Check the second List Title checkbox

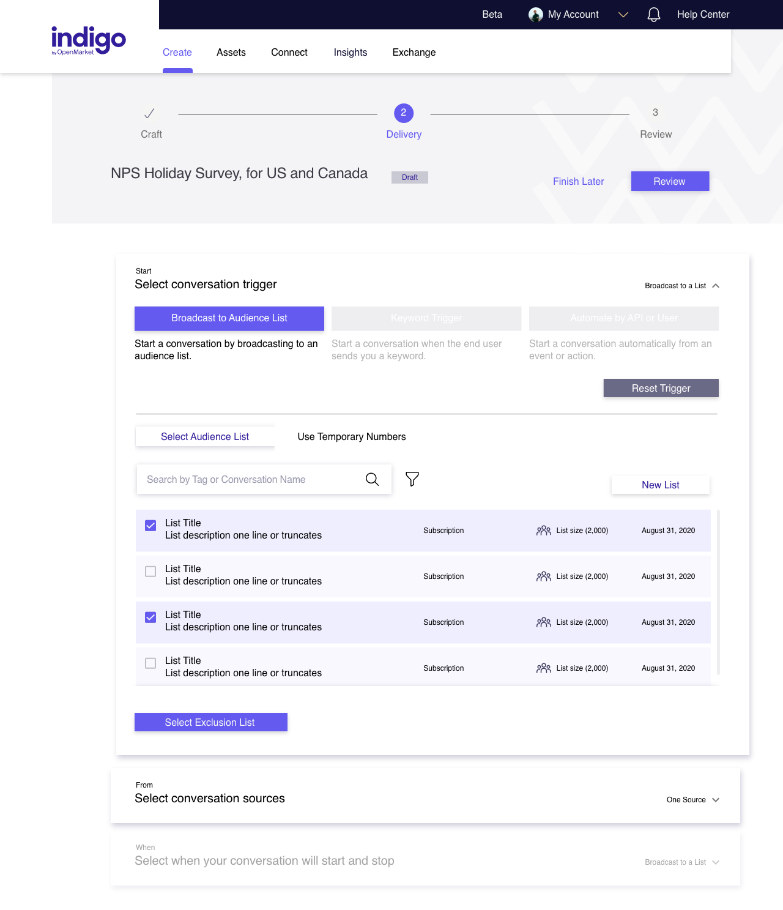point(150,572)
